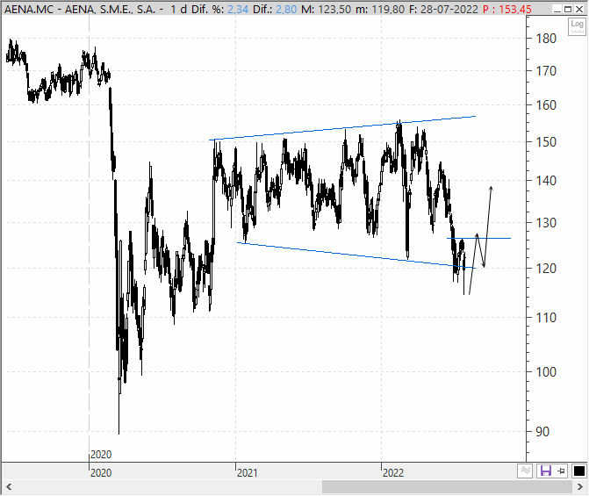Click the 'M: 123,50' high value

327,9
